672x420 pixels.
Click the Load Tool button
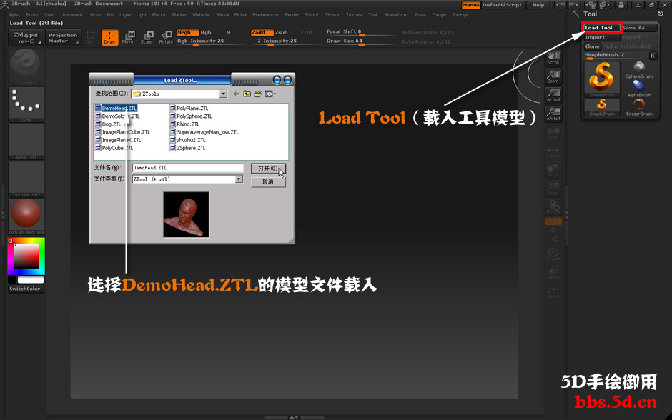(602, 28)
